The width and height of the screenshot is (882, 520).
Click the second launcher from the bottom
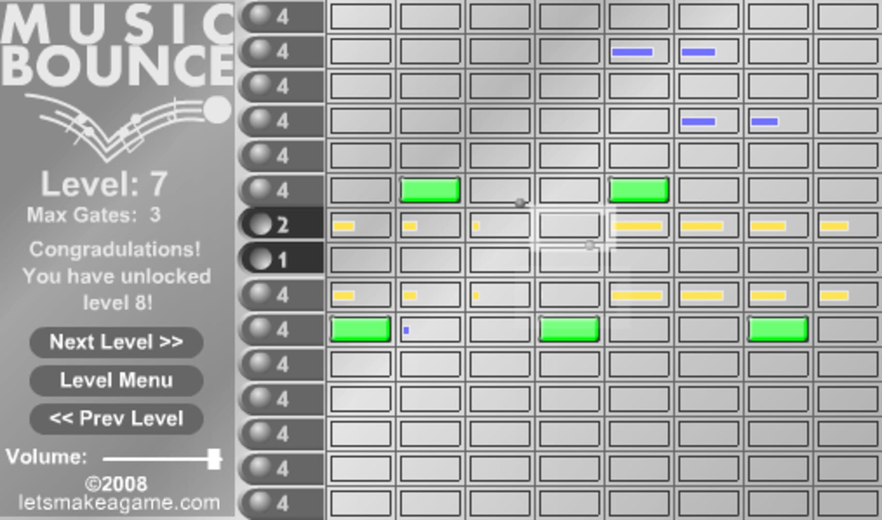tap(281, 468)
